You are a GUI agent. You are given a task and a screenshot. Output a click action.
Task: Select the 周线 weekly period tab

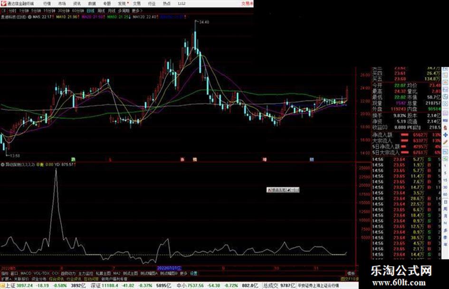click(101, 10)
